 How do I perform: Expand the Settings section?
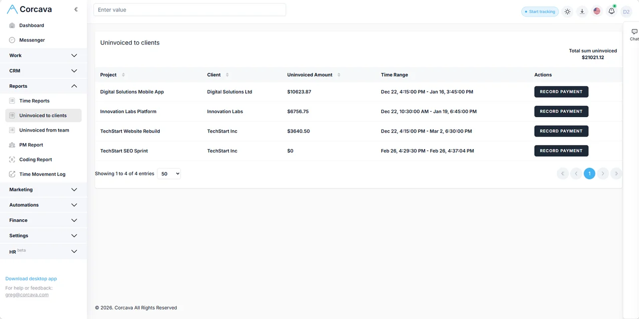pos(43,236)
